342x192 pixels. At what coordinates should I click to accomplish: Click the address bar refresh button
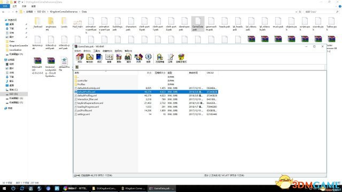tap(300, 12)
